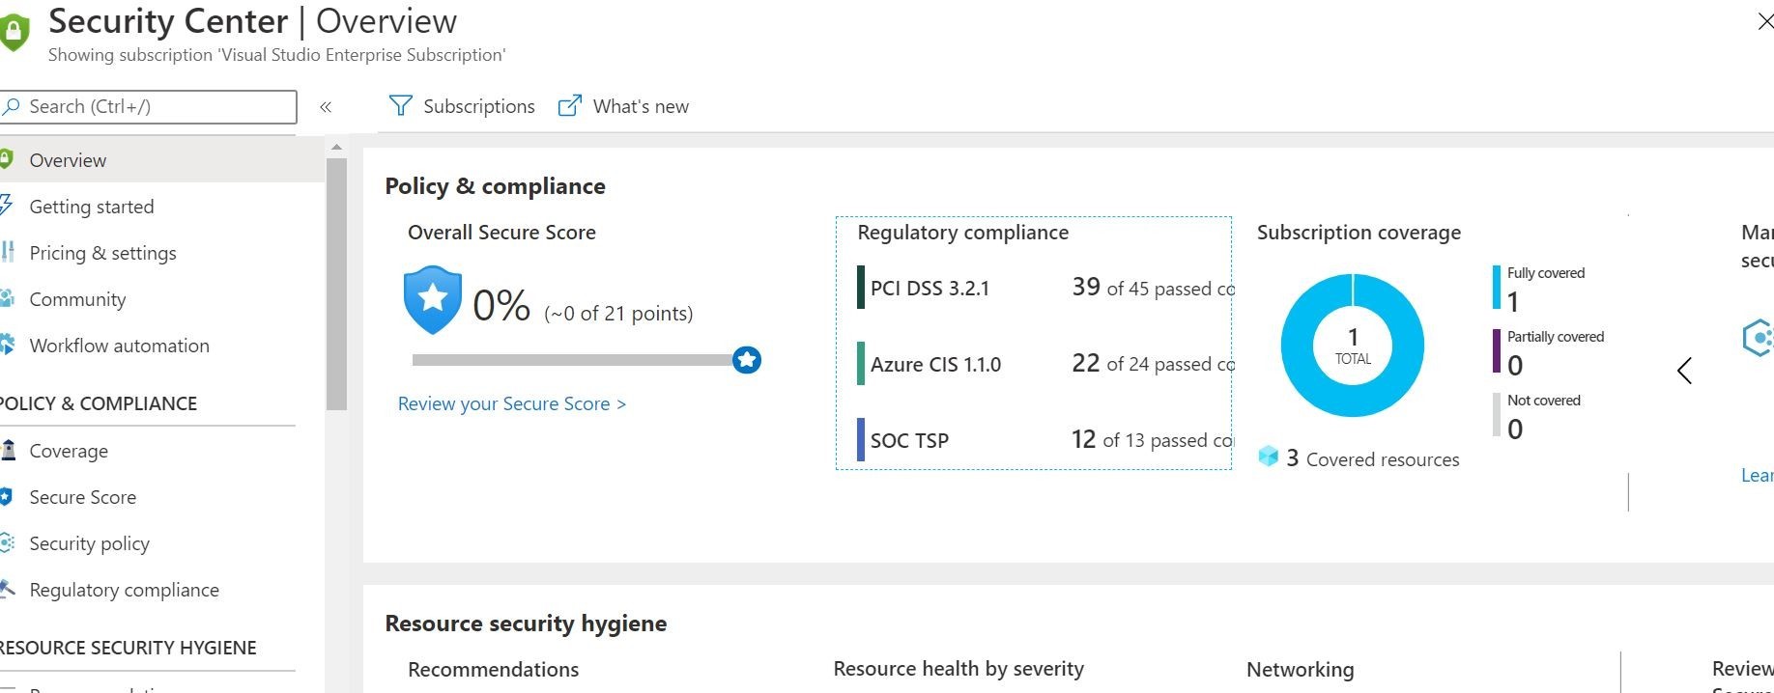Click the Subscription coverage heading

[1359, 233]
